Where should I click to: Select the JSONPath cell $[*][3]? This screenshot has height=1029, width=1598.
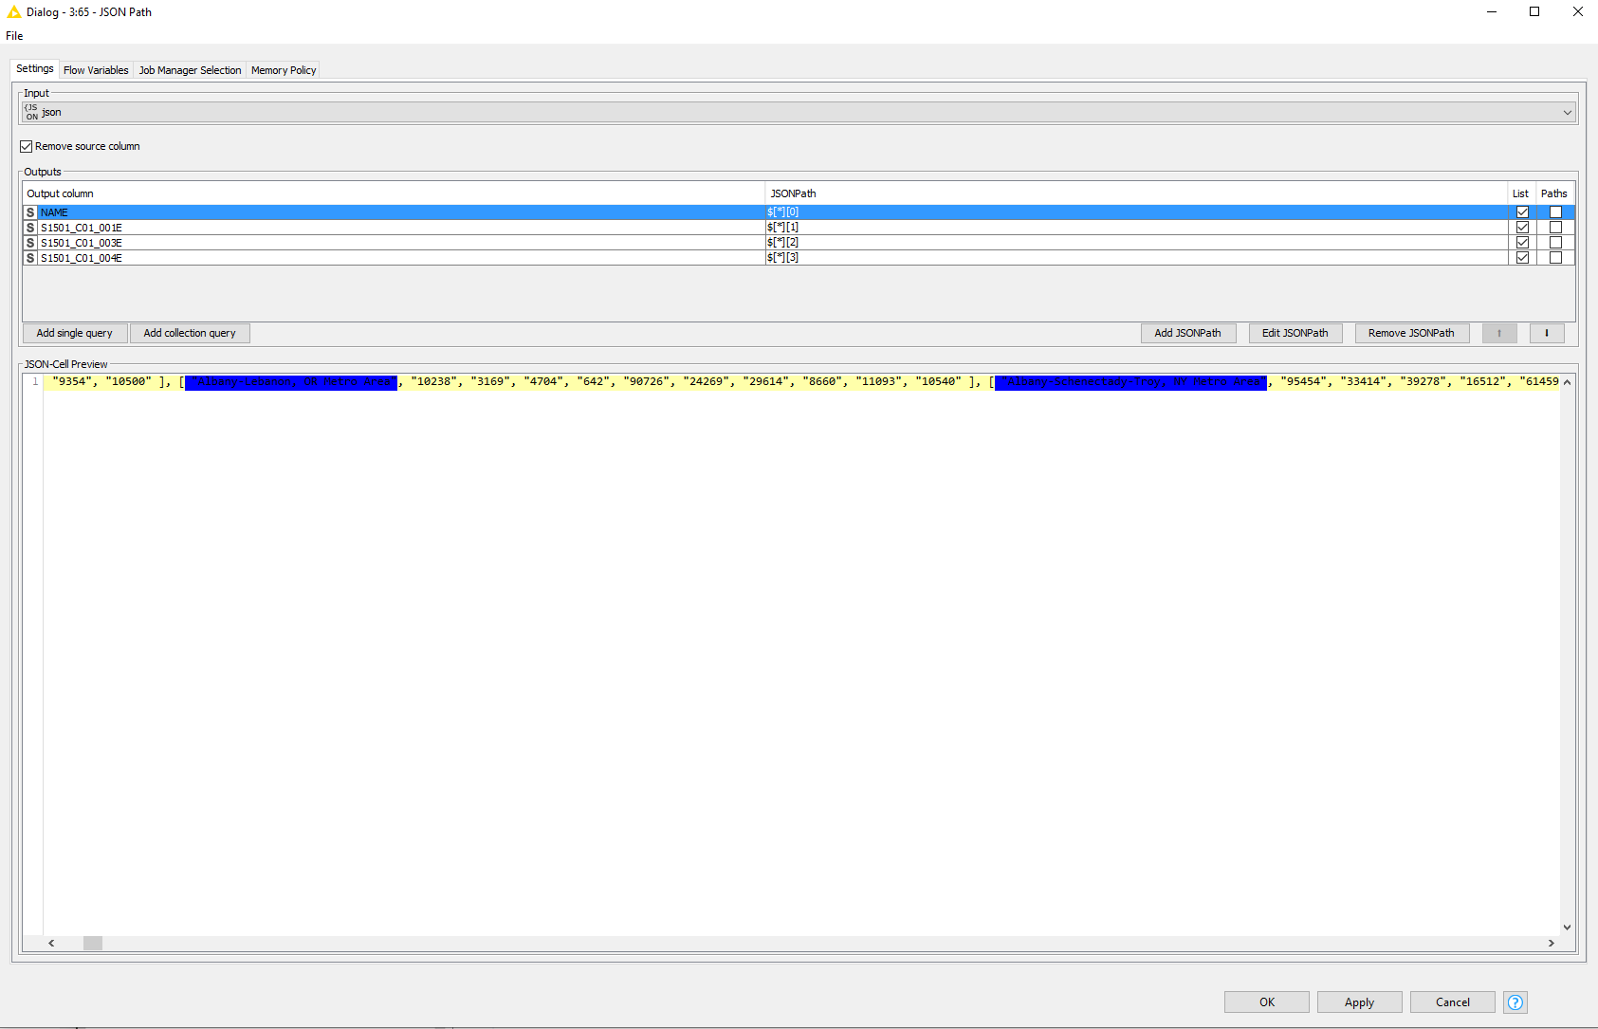[x=783, y=258]
